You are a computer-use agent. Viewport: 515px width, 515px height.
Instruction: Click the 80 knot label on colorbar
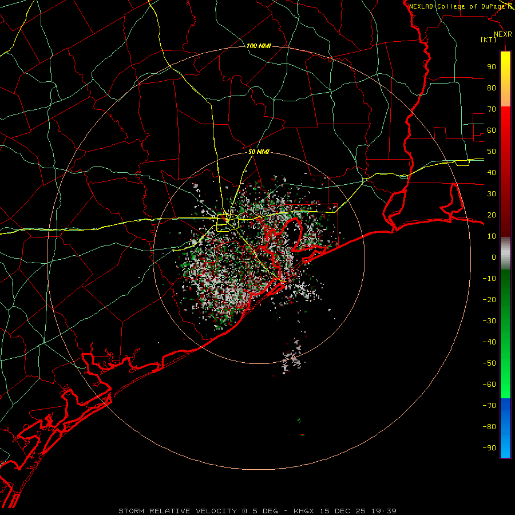(492, 88)
